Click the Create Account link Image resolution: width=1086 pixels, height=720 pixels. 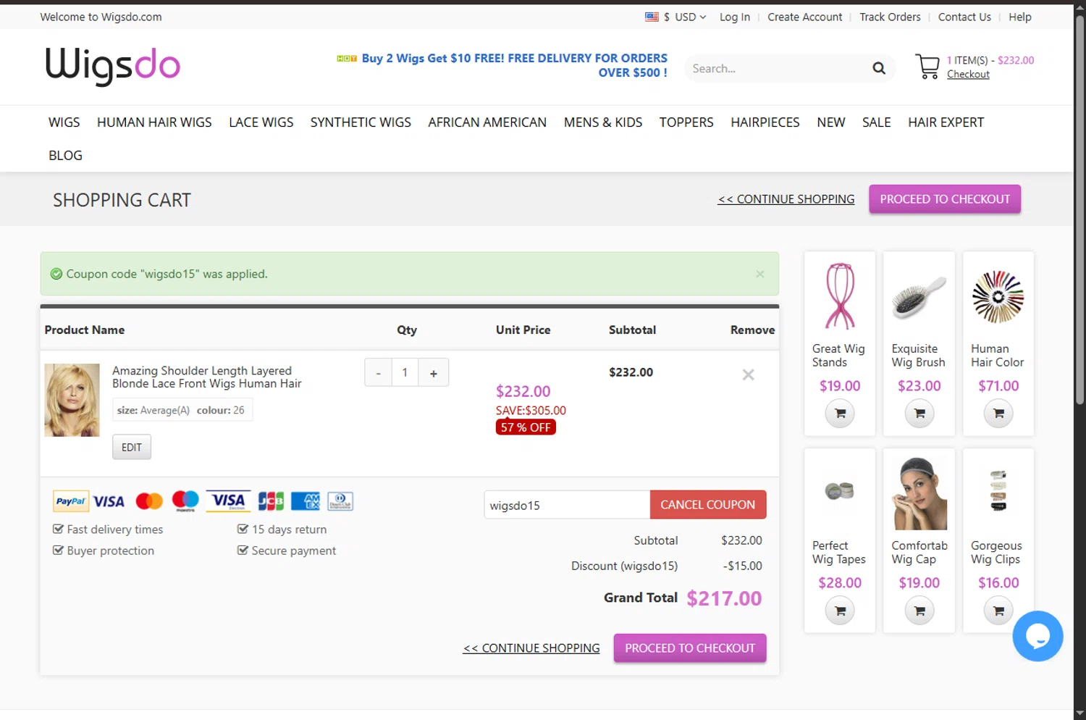click(805, 17)
